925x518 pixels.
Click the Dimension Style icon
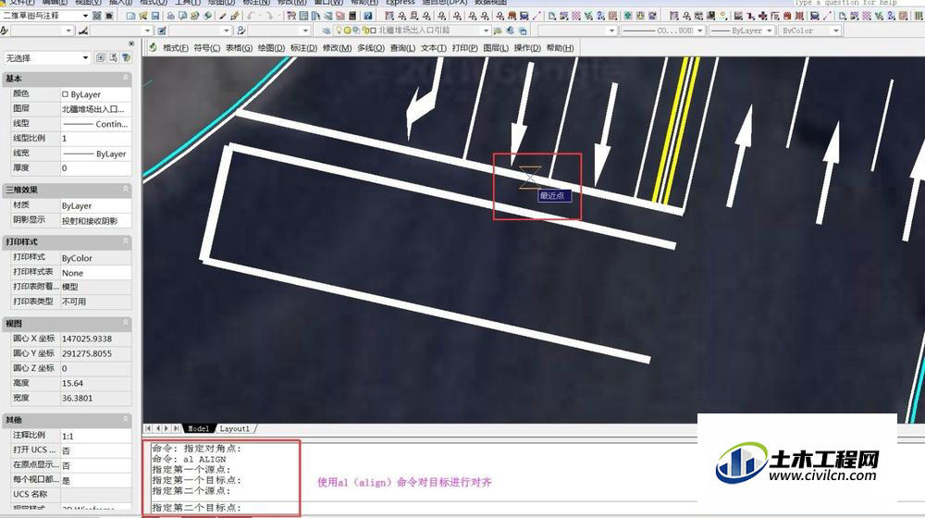click(83, 31)
